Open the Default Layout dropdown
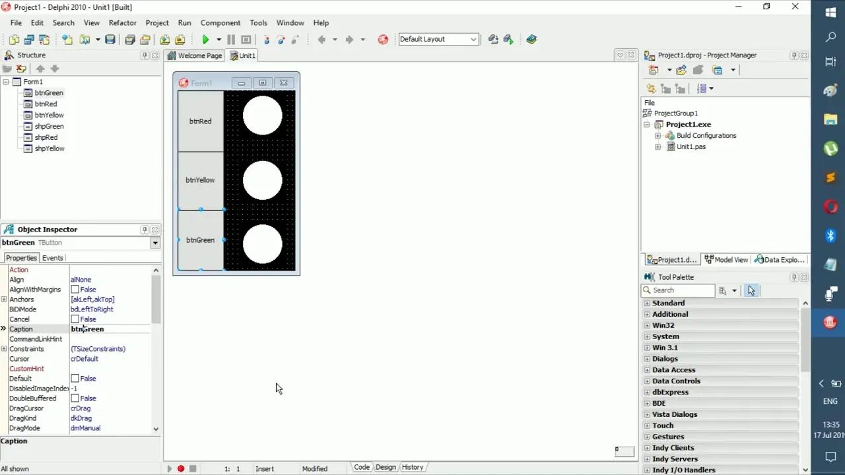Viewport: 845px width, 475px height. tap(473, 39)
